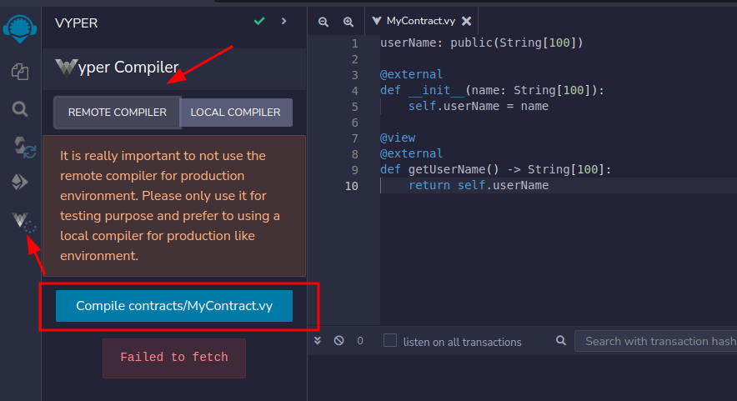This screenshot has height=401, width=737.
Task: Collapse the terminal with double-chevron
Action: (318, 341)
